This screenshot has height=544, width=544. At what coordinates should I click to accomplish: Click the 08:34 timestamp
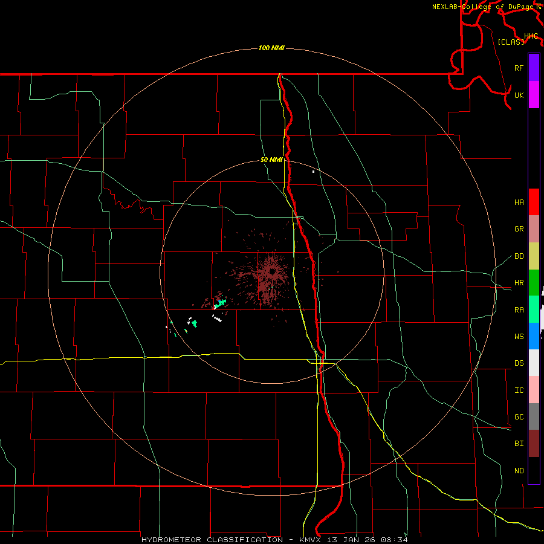(394, 540)
